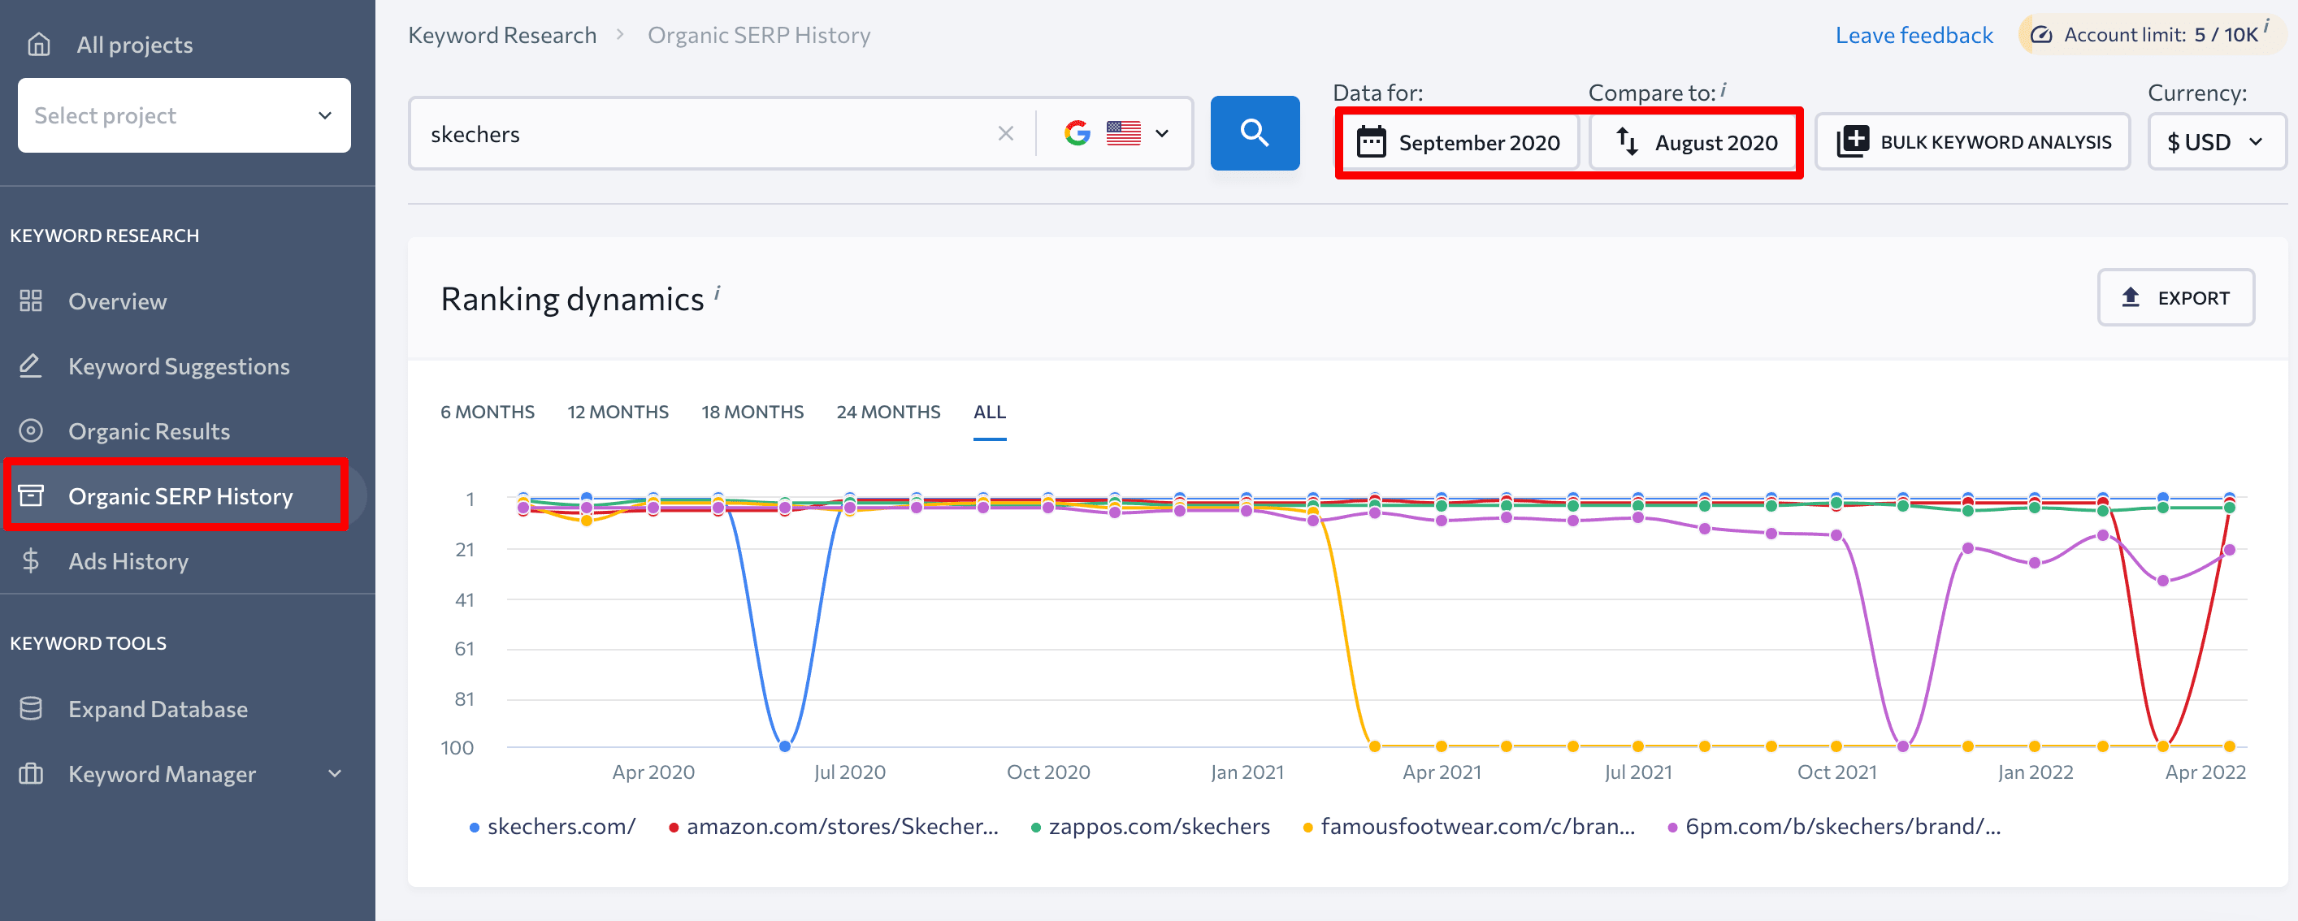This screenshot has height=921, width=2298.
Task: Click the bulk analysis plus icon
Action: coord(1853,142)
